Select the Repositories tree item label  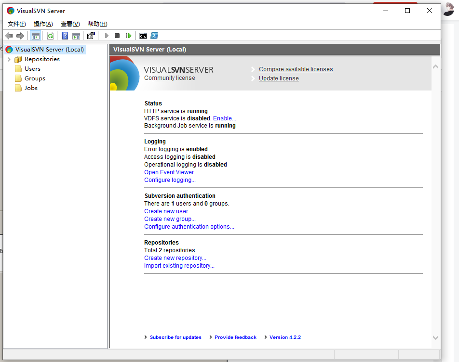42,59
